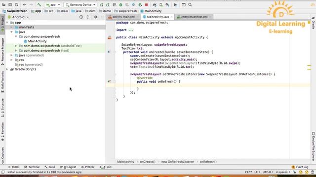The height and width of the screenshot is (177, 316).
Task: Open the Samsung Device selector dropdown
Action: coord(80,4)
